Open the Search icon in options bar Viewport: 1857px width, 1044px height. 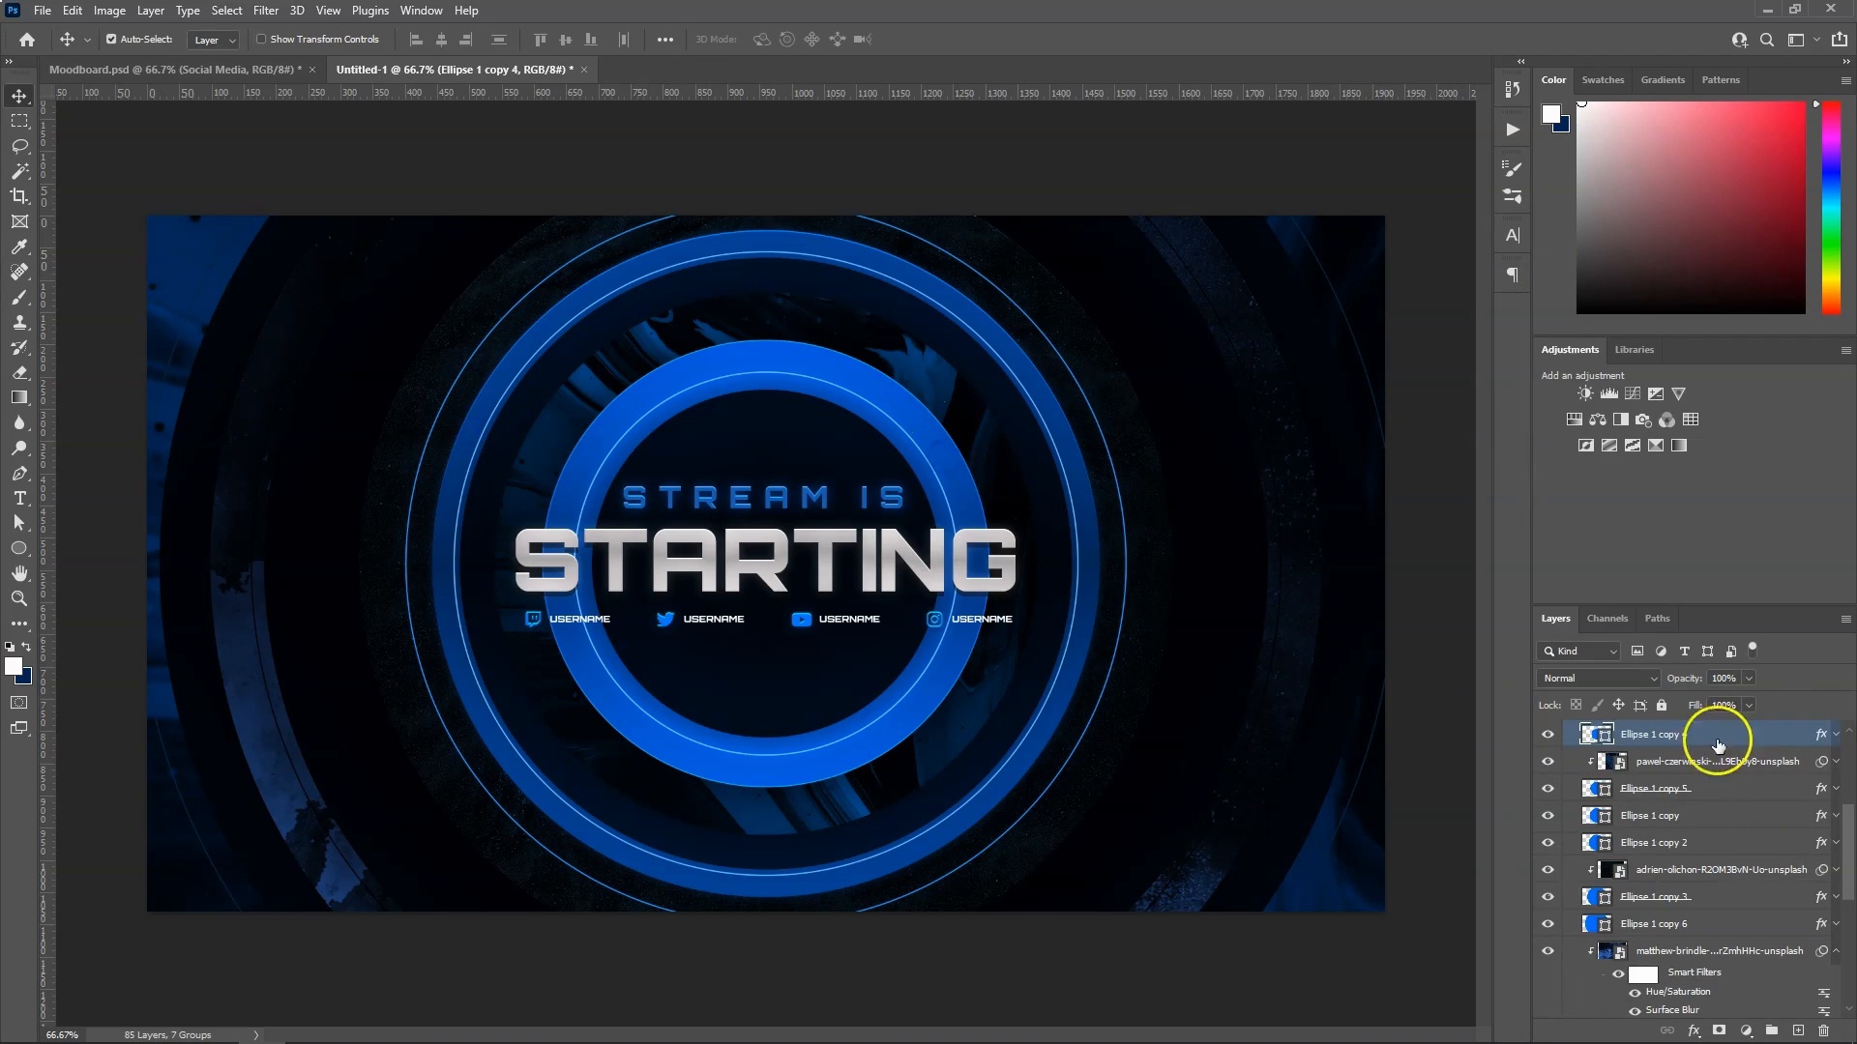coord(1767,40)
